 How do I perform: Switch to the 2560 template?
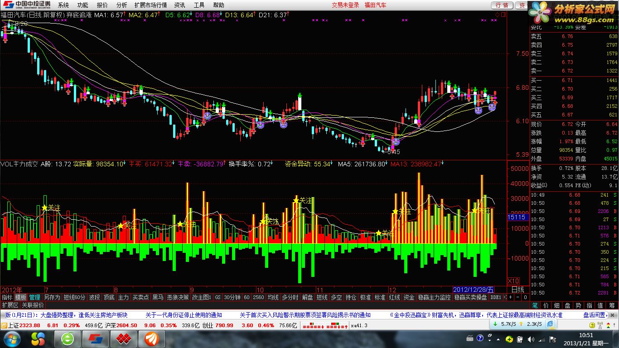click(x=258, y=297)
